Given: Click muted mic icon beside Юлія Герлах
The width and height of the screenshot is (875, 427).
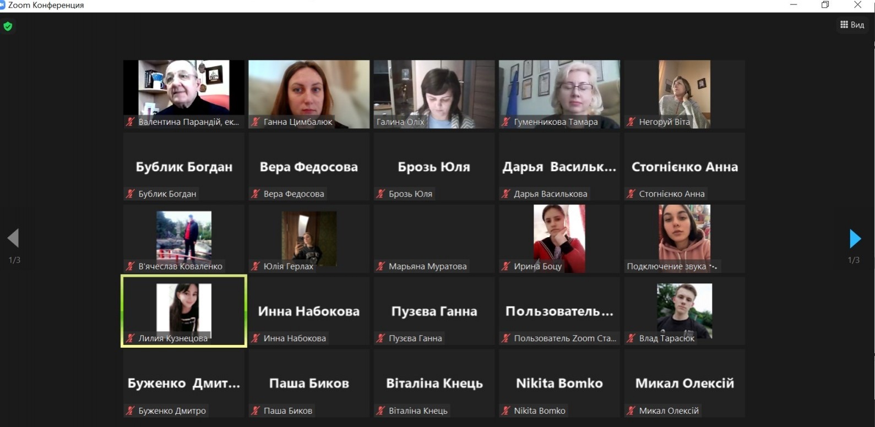Looking at the screenshot, I should click(x=256, y=266).
